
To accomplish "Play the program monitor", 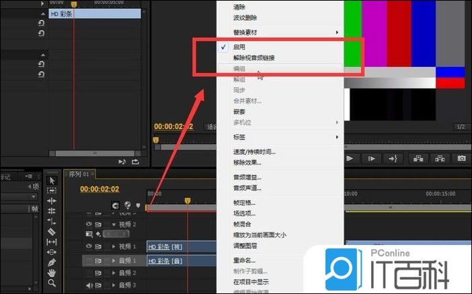I will pyautogui.click(x=350, y=158).
